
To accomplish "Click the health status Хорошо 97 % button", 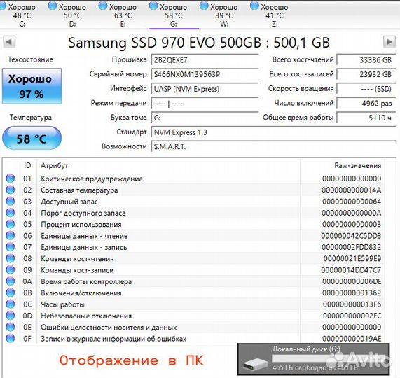I will tap(32, 86).
